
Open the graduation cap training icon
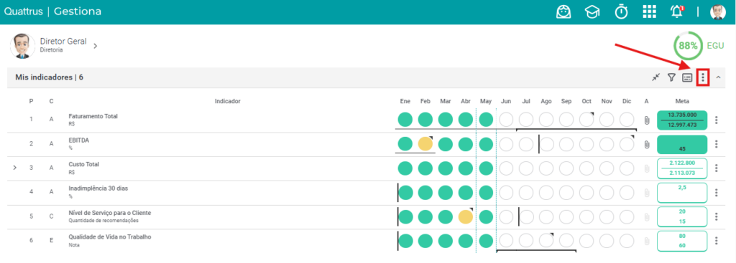[592, 11]
